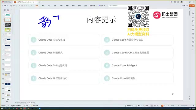Select slide 3 thumbnail
Viewport: 196px width, 110px height.
point(8,25)
